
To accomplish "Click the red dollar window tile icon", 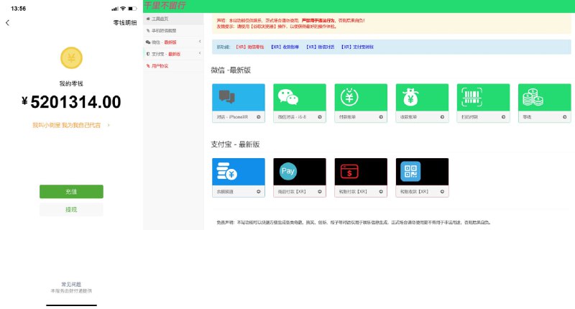I will (x=349, y=171).
